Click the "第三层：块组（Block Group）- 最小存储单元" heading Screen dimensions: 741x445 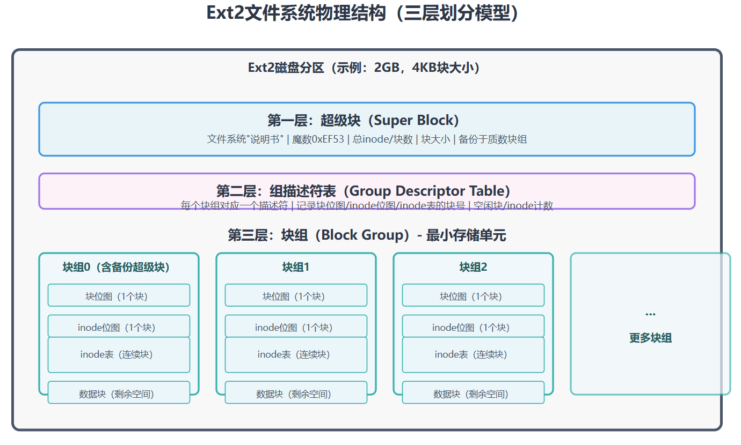pos(367,235)
